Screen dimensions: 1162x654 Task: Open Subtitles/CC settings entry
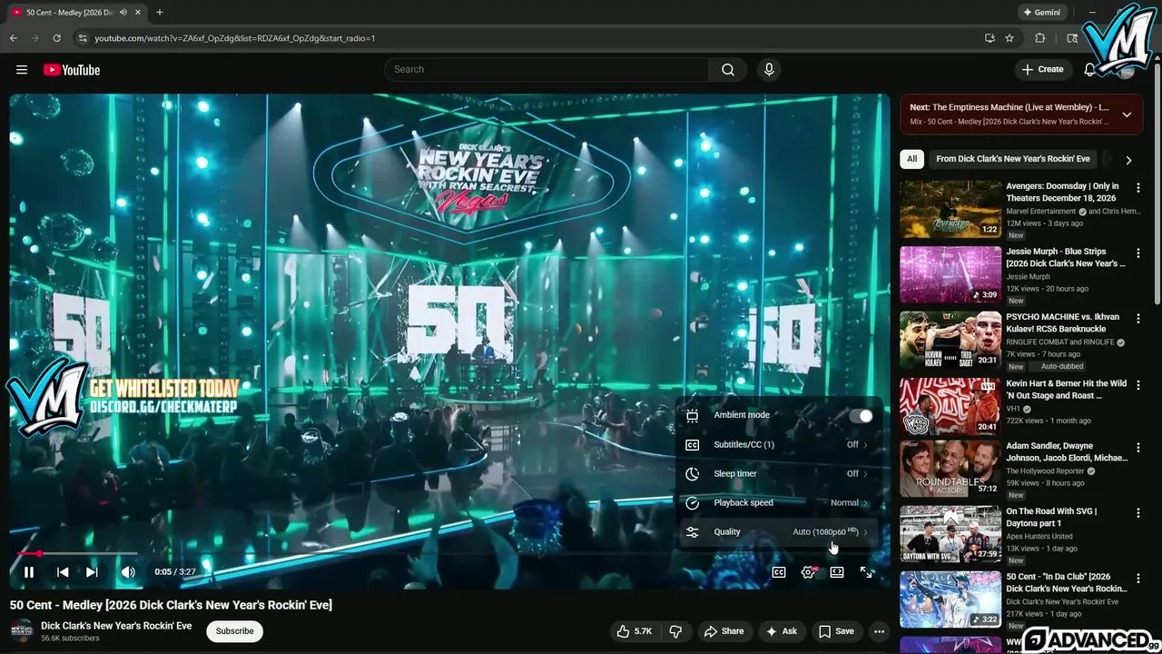[x=779, y=445]
